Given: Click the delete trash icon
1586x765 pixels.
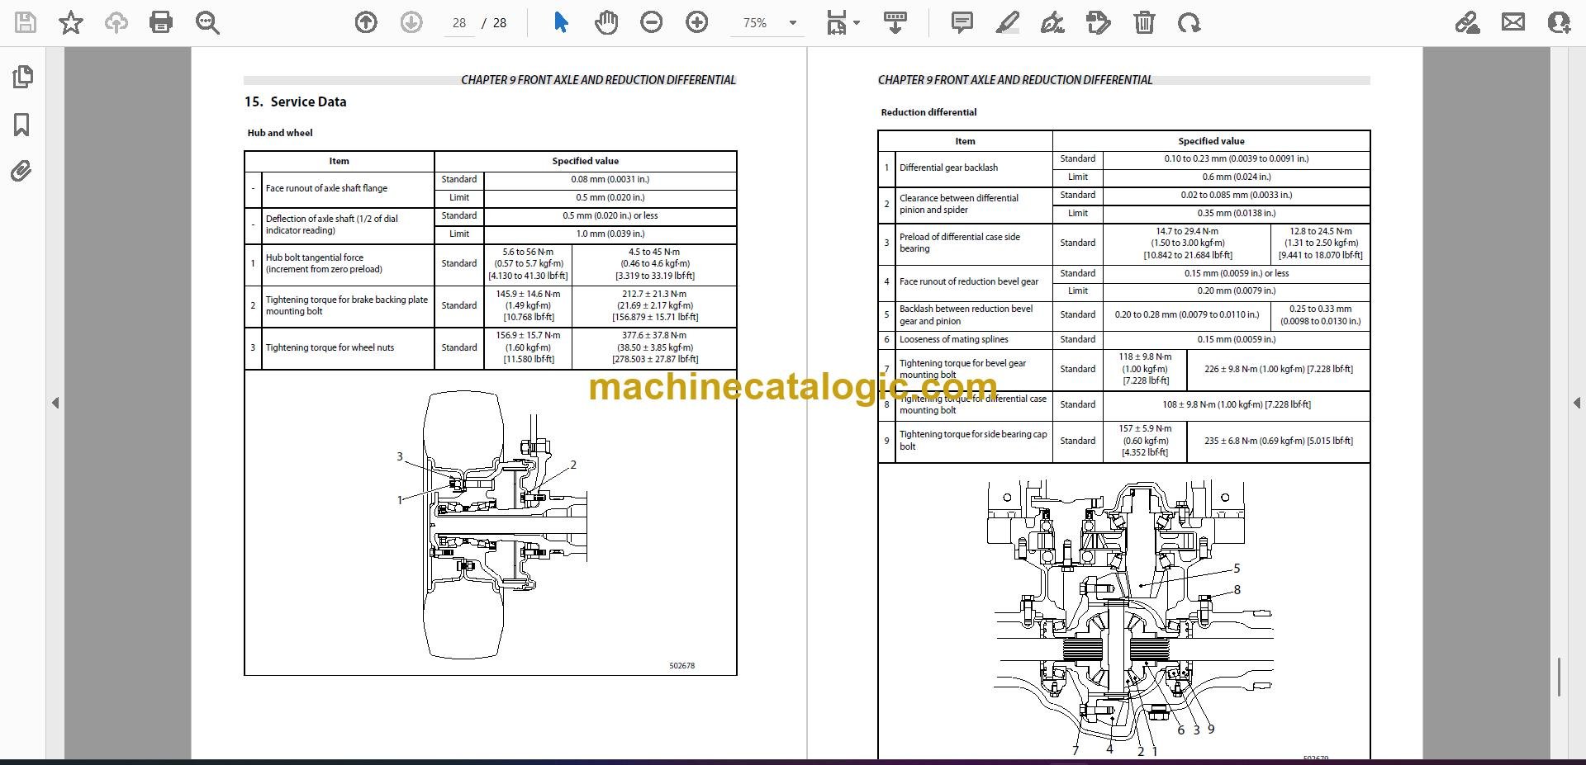Looking at the screenshot, I should (1144, 22).
